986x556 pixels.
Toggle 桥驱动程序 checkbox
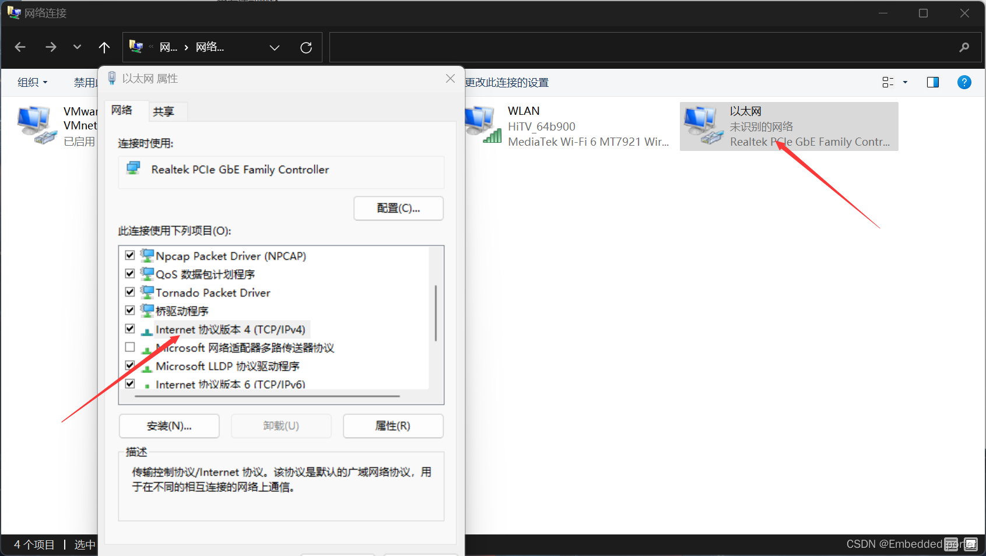coord(130,310)
